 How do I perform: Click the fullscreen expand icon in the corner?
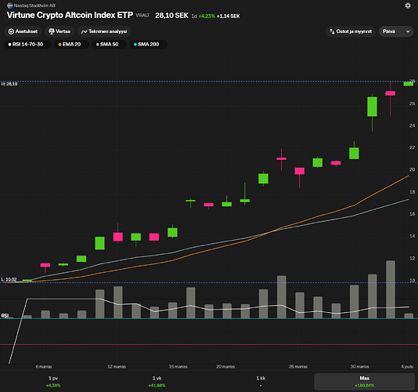pos(408,5)
